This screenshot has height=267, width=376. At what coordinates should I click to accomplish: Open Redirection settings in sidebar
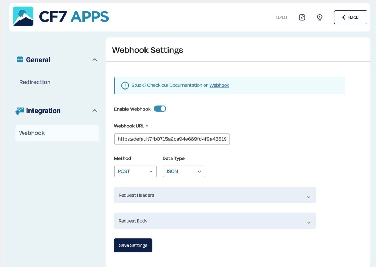click(35, 82)
